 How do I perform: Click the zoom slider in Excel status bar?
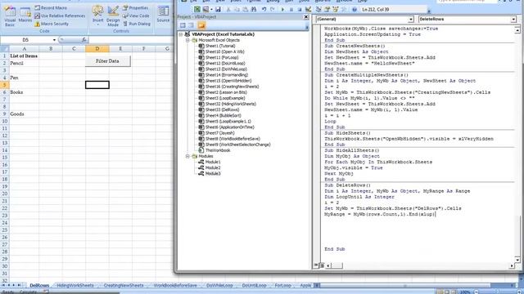(498, 292)
